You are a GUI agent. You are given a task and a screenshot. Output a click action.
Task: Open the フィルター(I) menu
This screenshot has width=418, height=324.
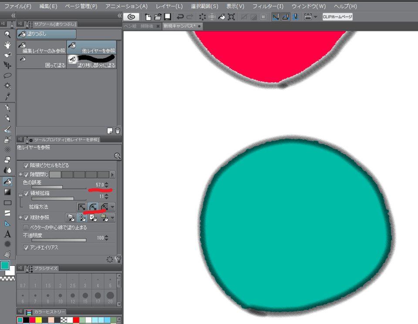pyautogui.click(x=268, y=7)
